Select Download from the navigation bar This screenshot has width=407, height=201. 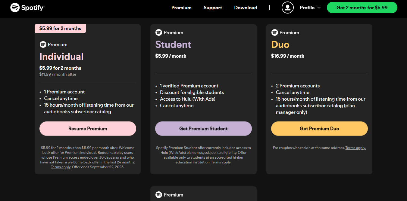[x=246, y=8]
